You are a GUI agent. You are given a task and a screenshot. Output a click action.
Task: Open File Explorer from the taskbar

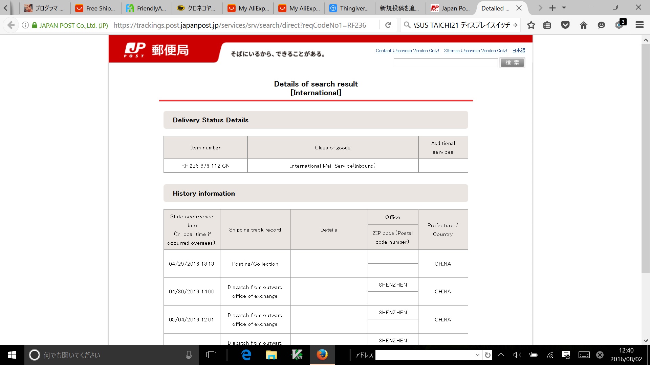pos(272,355)
